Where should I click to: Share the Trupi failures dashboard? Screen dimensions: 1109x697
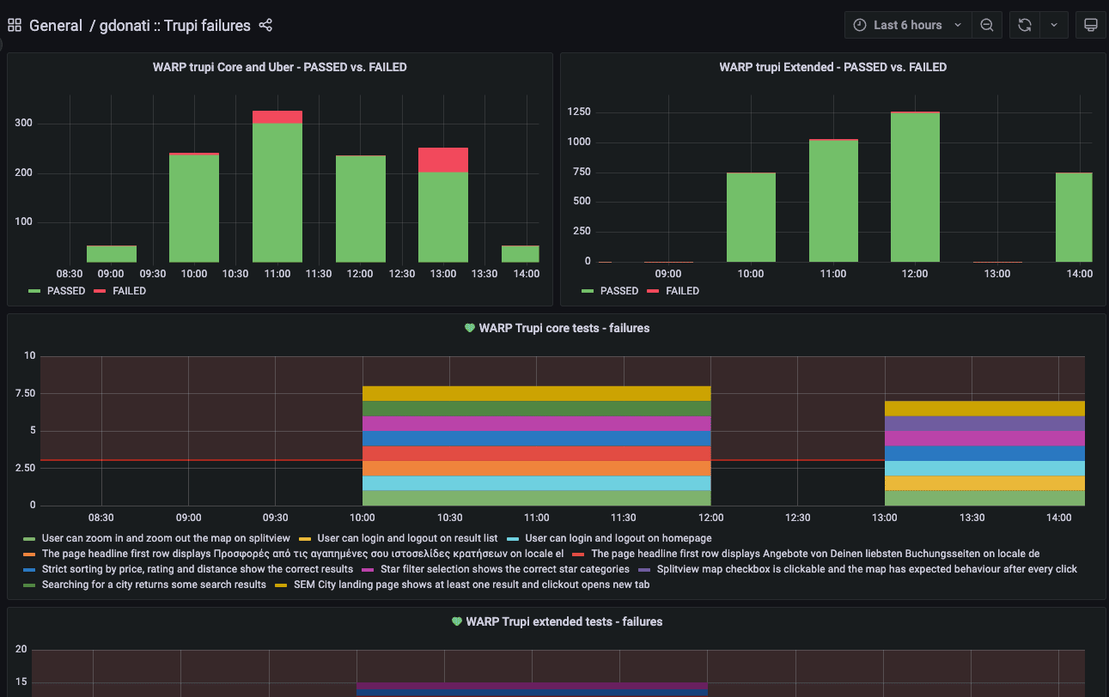tap(265, 26)
